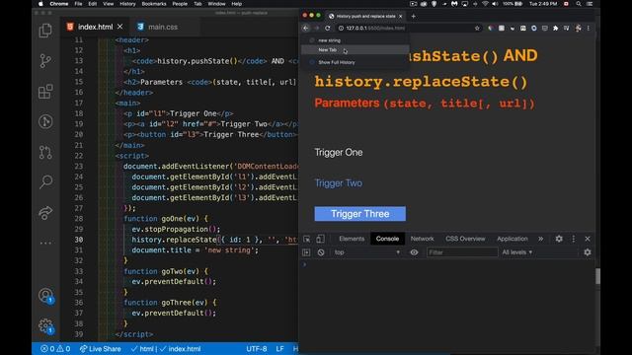Click Live Share in status bar
632x355 pixels.
coord(100,349)
